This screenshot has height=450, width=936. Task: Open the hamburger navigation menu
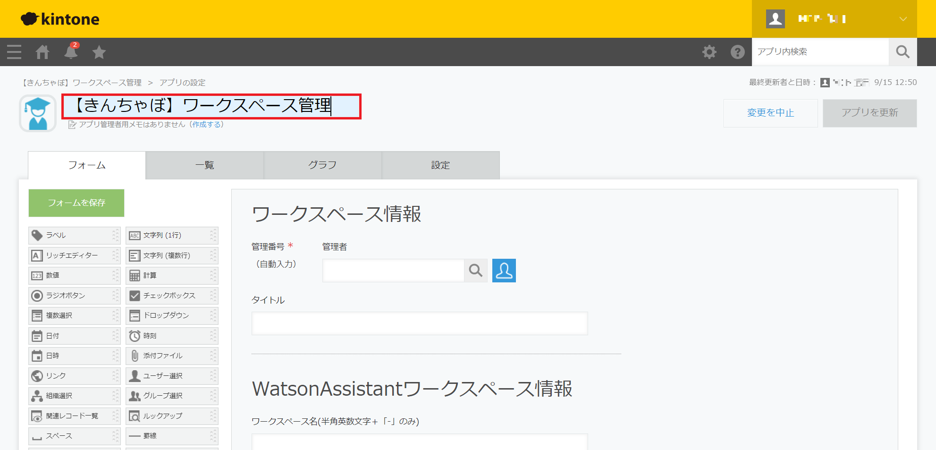pos(14,52)
